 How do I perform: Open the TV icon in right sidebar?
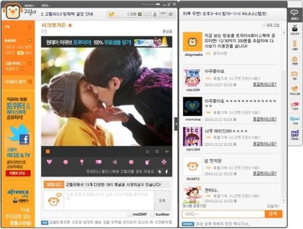(x=295, y=30)
